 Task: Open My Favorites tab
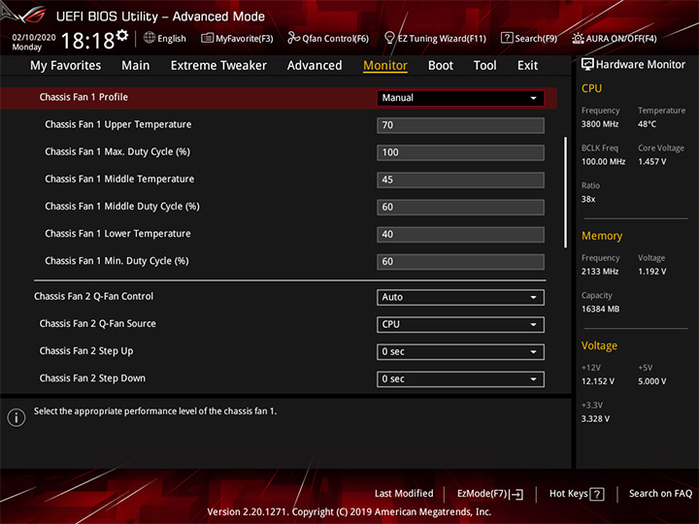(66, 66)
